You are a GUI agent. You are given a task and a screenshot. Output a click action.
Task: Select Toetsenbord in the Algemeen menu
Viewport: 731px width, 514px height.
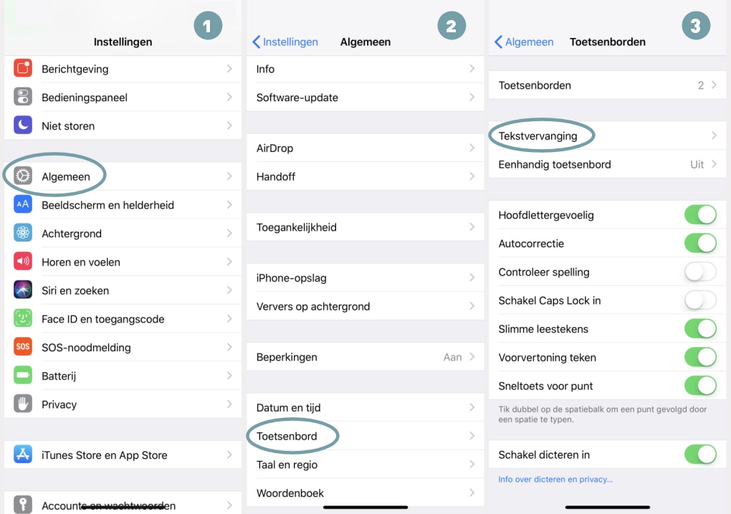(x=293, y=436)
